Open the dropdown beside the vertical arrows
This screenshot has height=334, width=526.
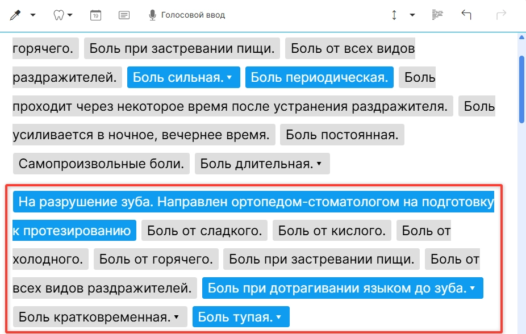pyautogui.click(x=412, y=15)
